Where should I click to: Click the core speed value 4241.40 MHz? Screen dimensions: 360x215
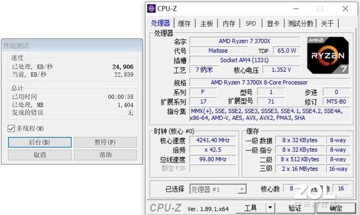pyautogui.click(x=213, y=140)
